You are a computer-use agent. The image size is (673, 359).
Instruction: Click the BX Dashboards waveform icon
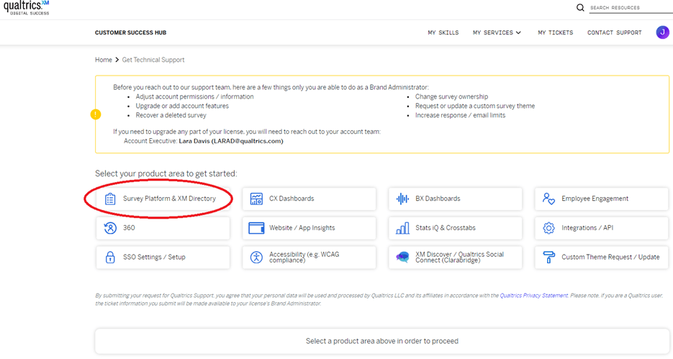[x=402, y=199]
